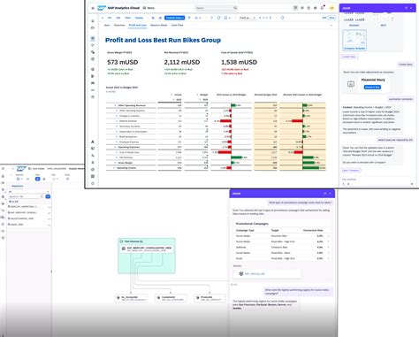419x337 pixels.
Task: Expand the Operating Income row
Action: (x=114, y=168)
